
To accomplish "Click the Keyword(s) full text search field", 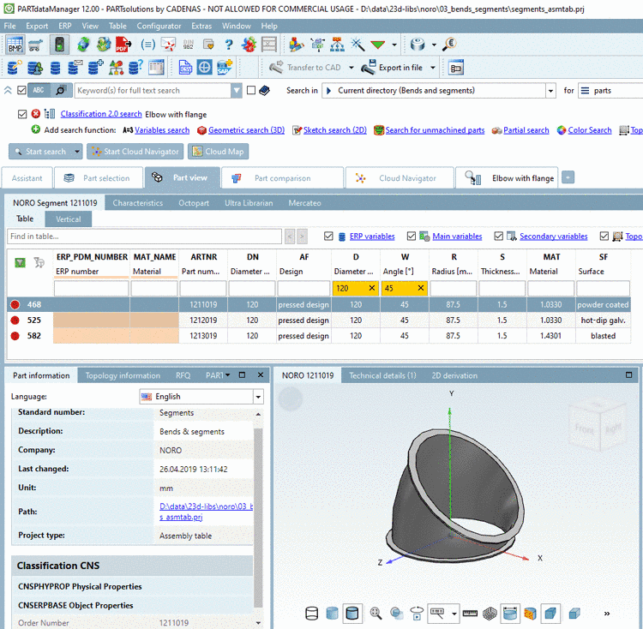I will [152, 91].
